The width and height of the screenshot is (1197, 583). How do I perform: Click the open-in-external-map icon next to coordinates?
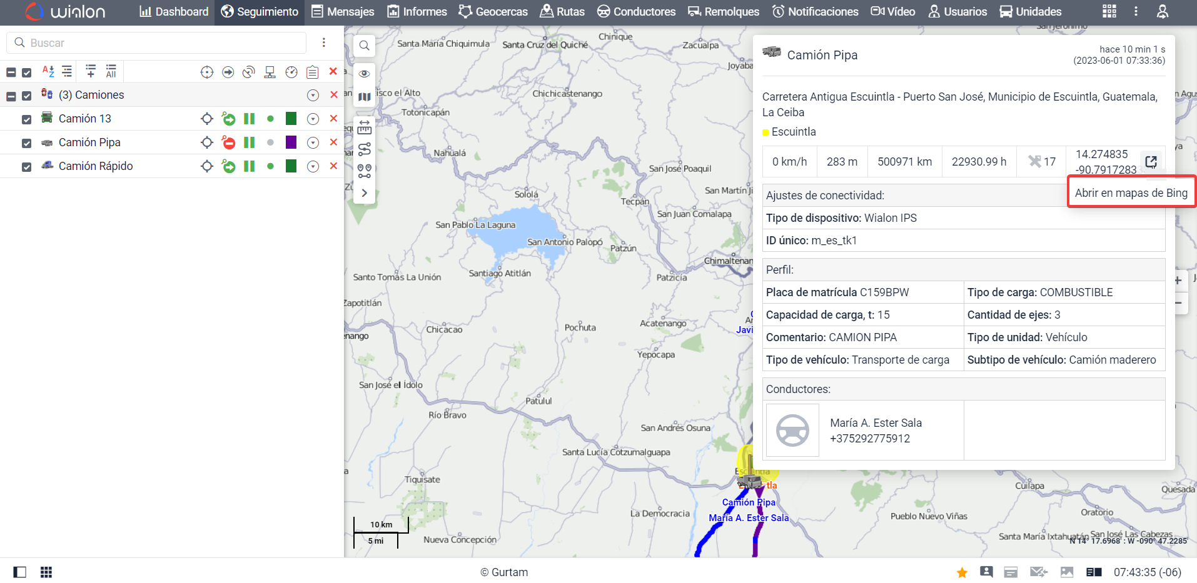(x=1151, y=162)
